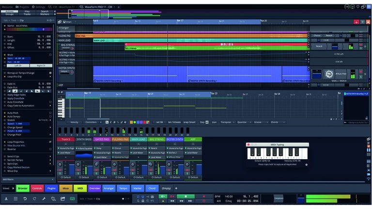This screenshot has width=372, height=209.
Task: Click the yellow MIDI view button
Action: (x=80, y=188)
